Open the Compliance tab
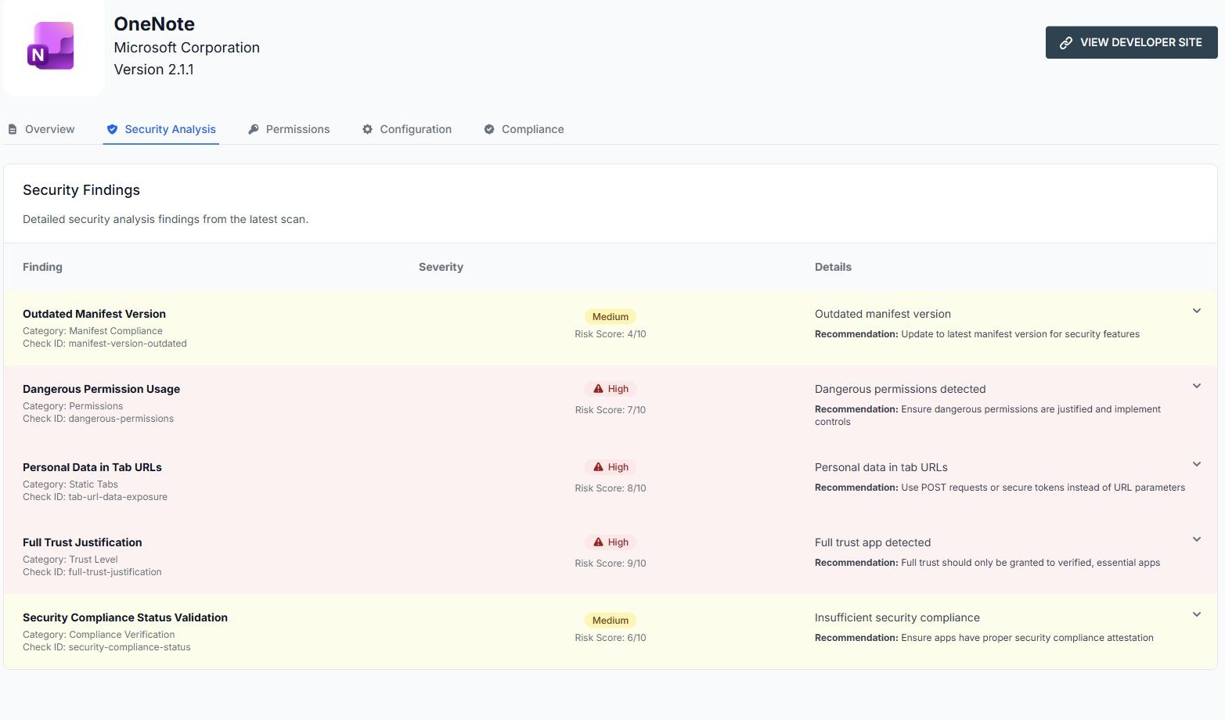The width and height of the screenshot is (1225, 720). pos(524,129)
